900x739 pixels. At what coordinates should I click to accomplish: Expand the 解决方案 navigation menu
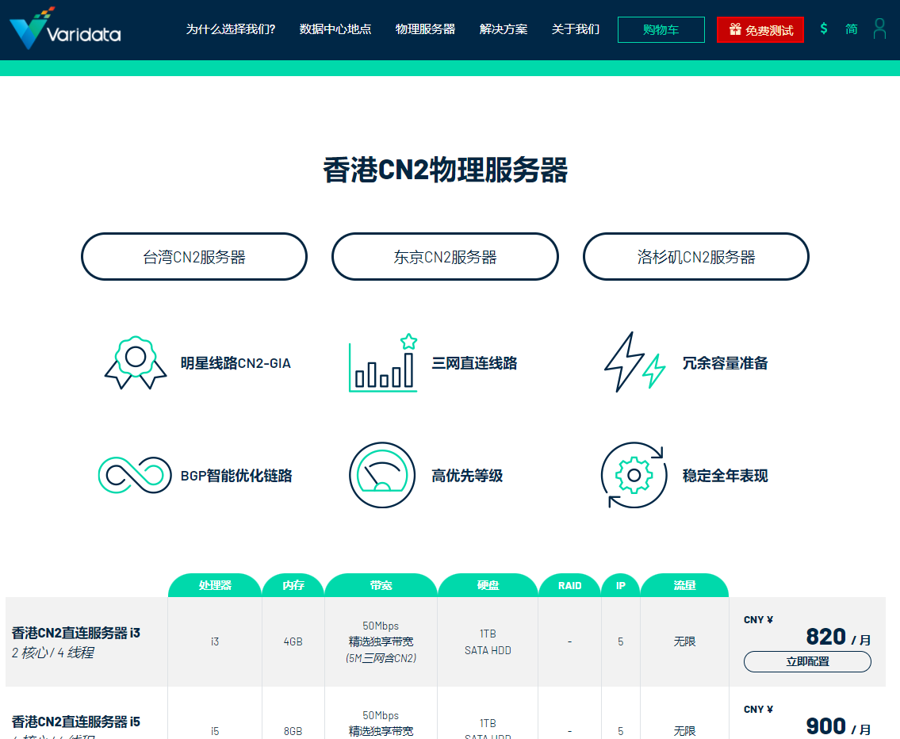[x=504, y=29]
